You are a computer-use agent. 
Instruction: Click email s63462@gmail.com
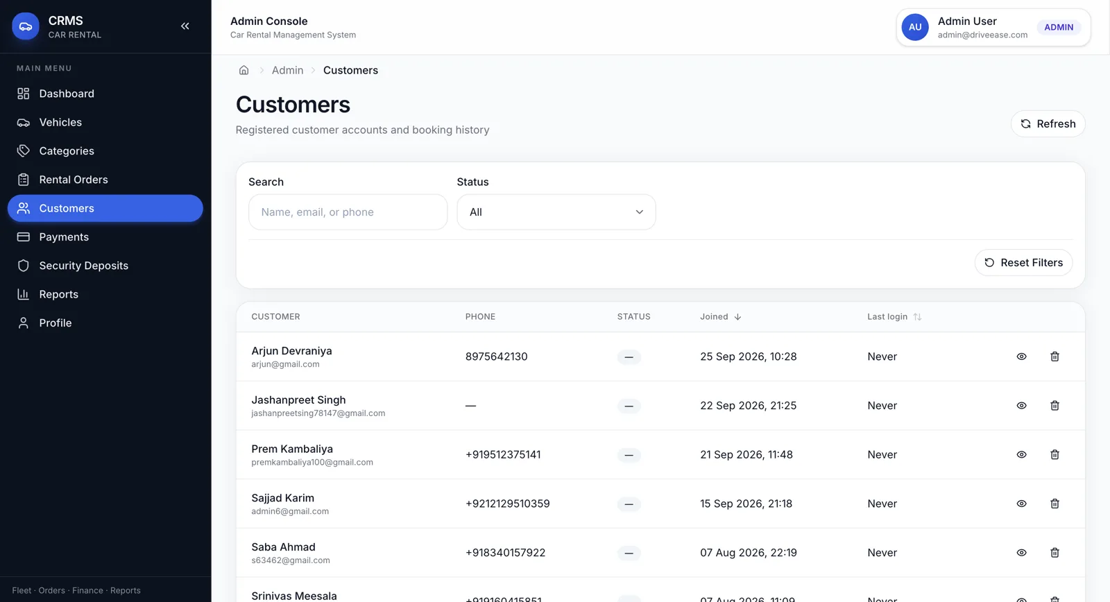(291, 560)
